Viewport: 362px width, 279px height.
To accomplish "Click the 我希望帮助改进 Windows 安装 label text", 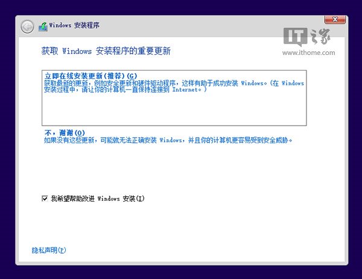I will [98, 198].
